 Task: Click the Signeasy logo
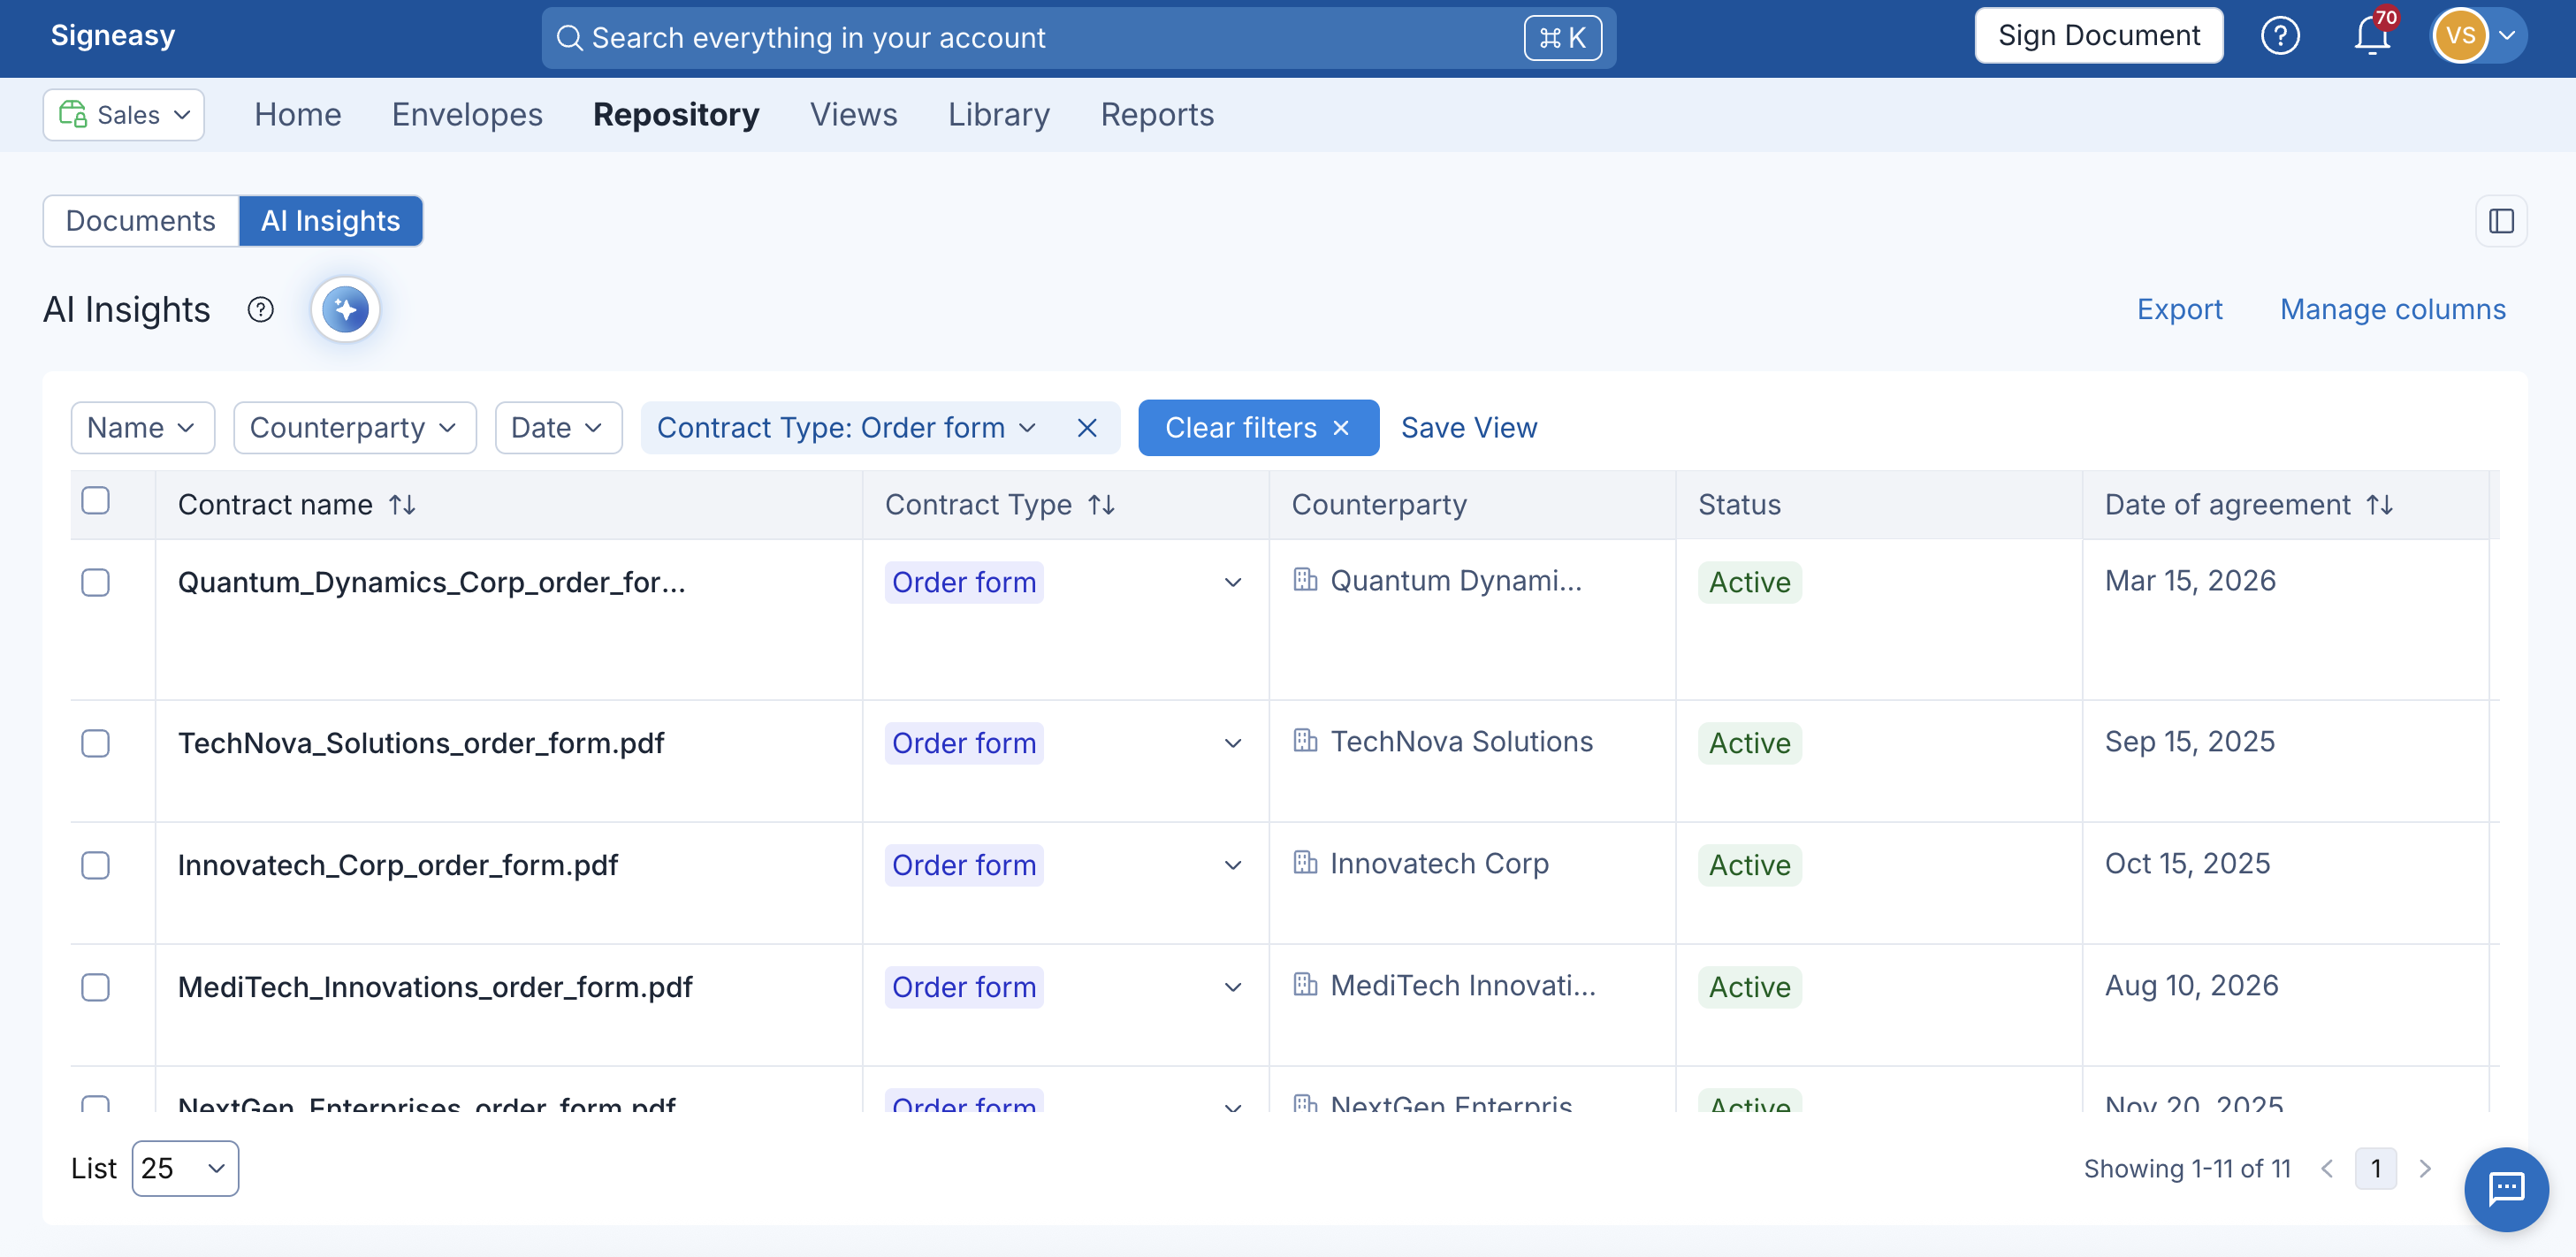tap(113, 36)
